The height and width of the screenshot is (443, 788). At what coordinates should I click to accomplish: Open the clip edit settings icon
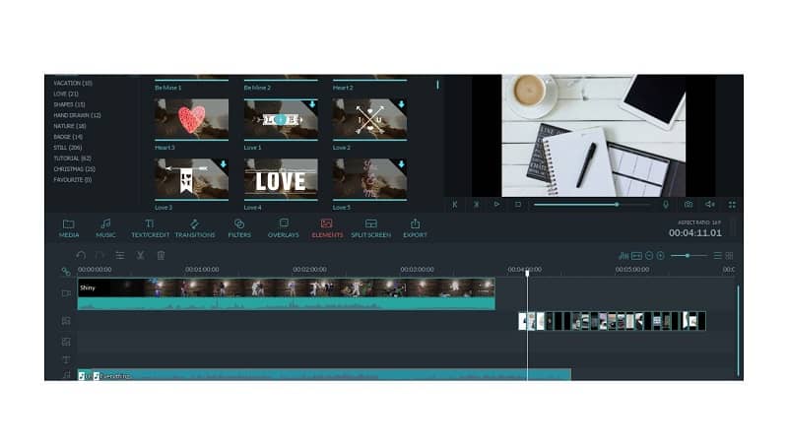(x=120, y=255)
